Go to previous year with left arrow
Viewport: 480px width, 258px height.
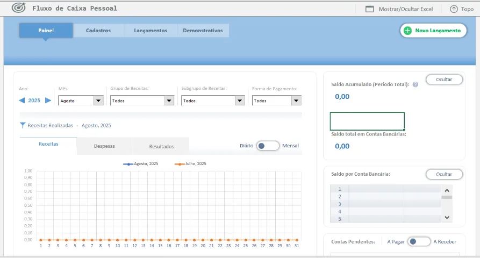coord(22,101)
